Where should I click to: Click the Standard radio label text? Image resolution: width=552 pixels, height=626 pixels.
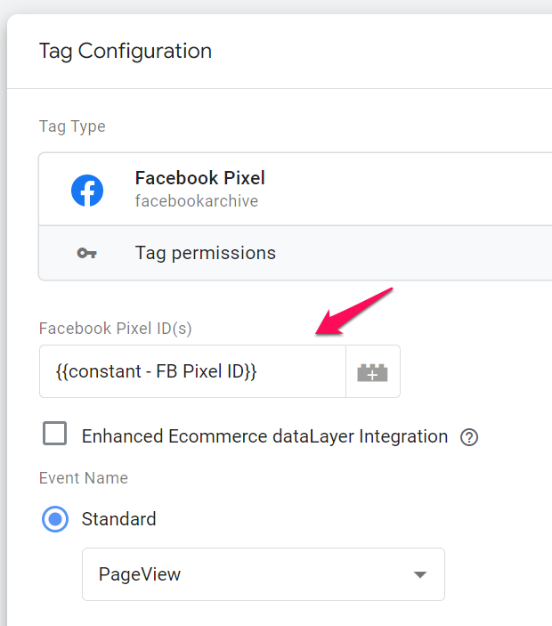pos(118,519)
